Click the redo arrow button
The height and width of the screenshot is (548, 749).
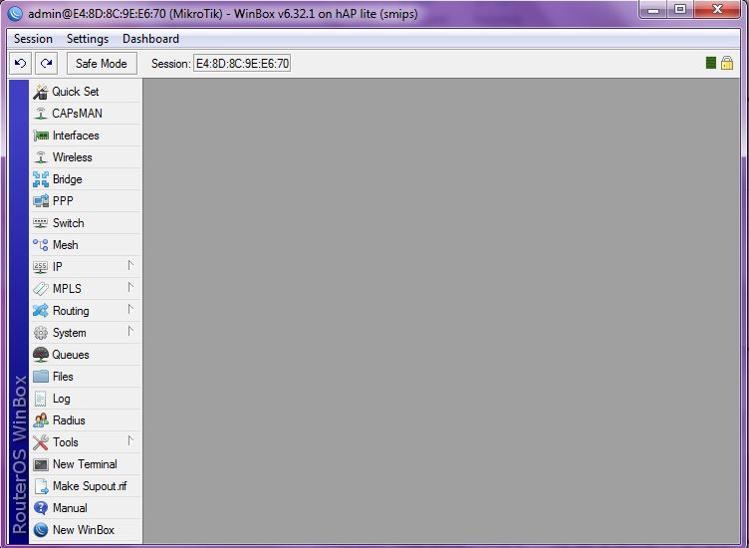tap(47, 64)
